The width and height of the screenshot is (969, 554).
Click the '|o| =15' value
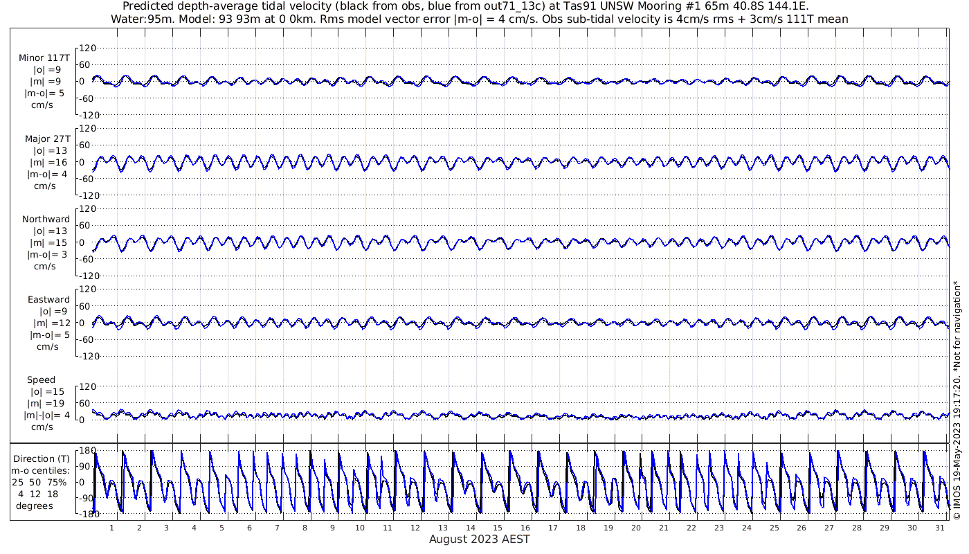pos(47,393)
